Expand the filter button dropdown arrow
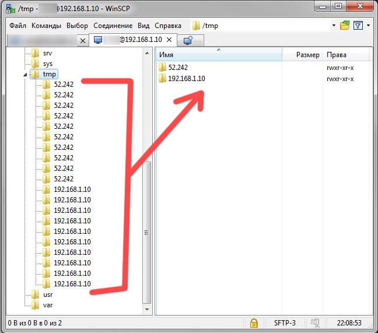Image resolution: width=378 pixels, height=333 pixels. [368, 26]
